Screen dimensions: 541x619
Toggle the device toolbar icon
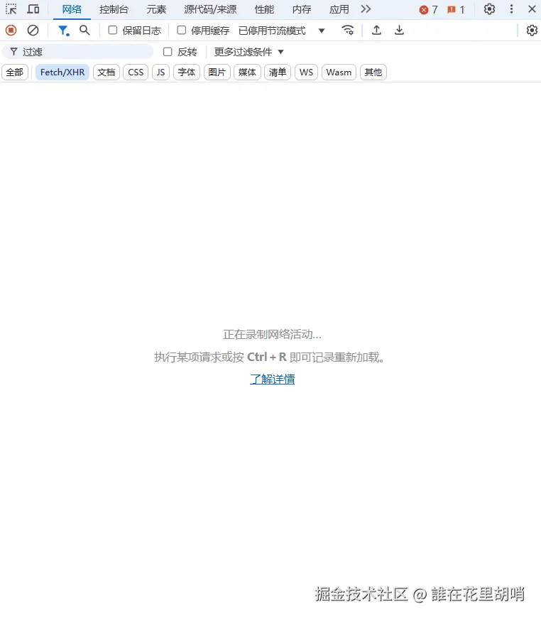point(33,9)
